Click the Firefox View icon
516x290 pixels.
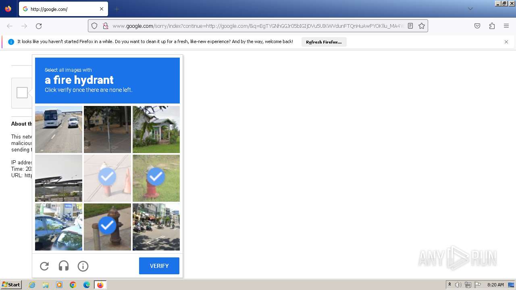click(x=8, y=9)
